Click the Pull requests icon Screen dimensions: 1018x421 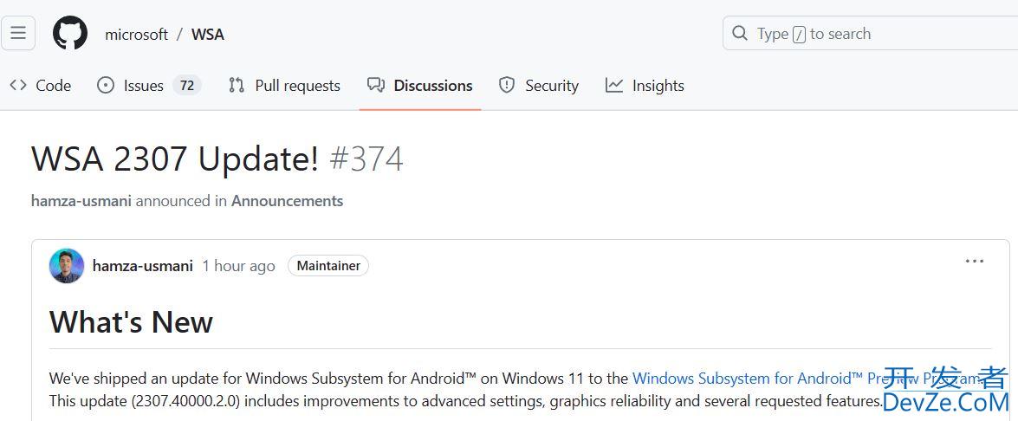click(x=237, y=85)
